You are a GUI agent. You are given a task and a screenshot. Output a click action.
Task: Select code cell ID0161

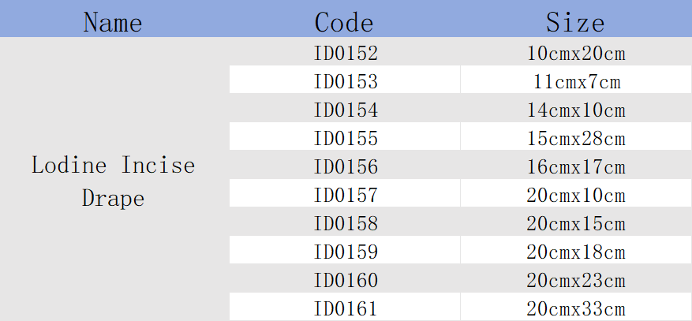[x=345, y=307]
